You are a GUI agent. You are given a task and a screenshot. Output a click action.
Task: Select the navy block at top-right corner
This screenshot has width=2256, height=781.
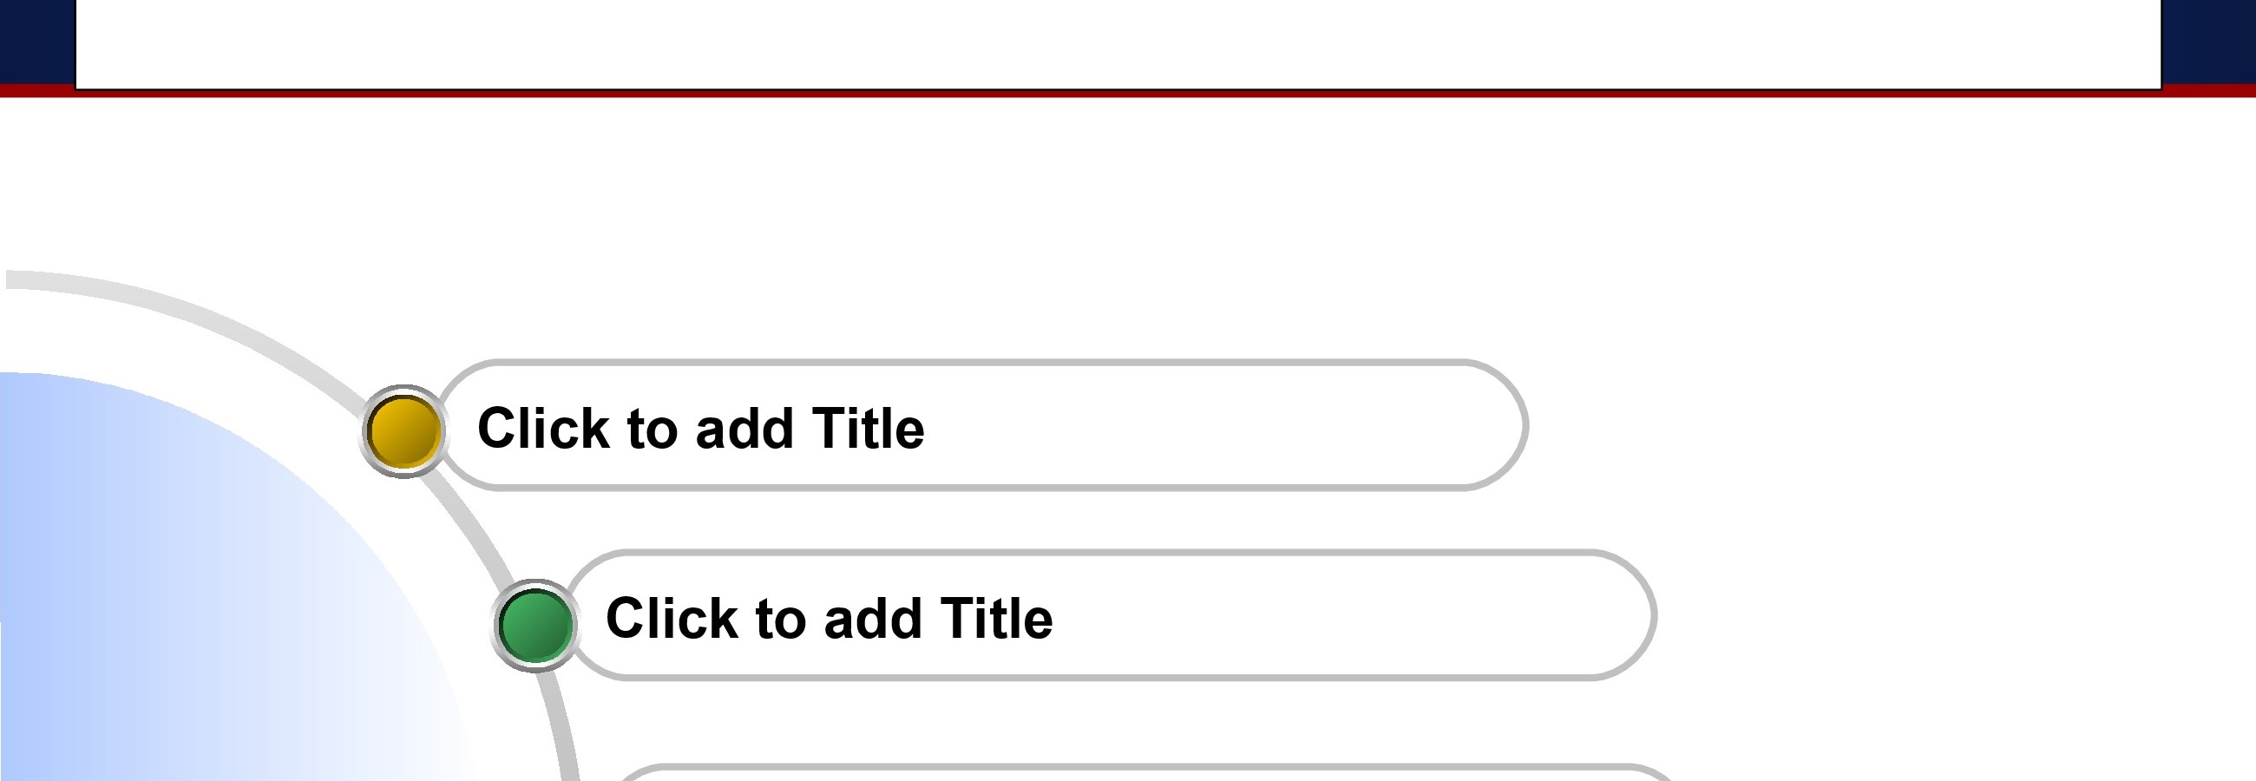tap(2208, 41)
